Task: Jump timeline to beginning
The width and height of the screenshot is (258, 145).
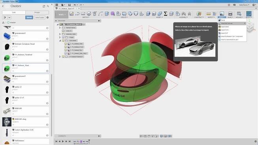Action: (x=56, y=141)
